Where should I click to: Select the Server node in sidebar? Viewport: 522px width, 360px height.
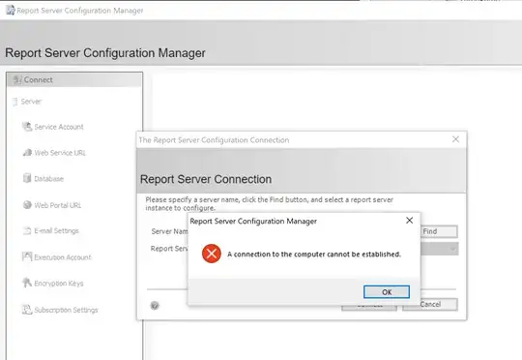click(31, 102)
